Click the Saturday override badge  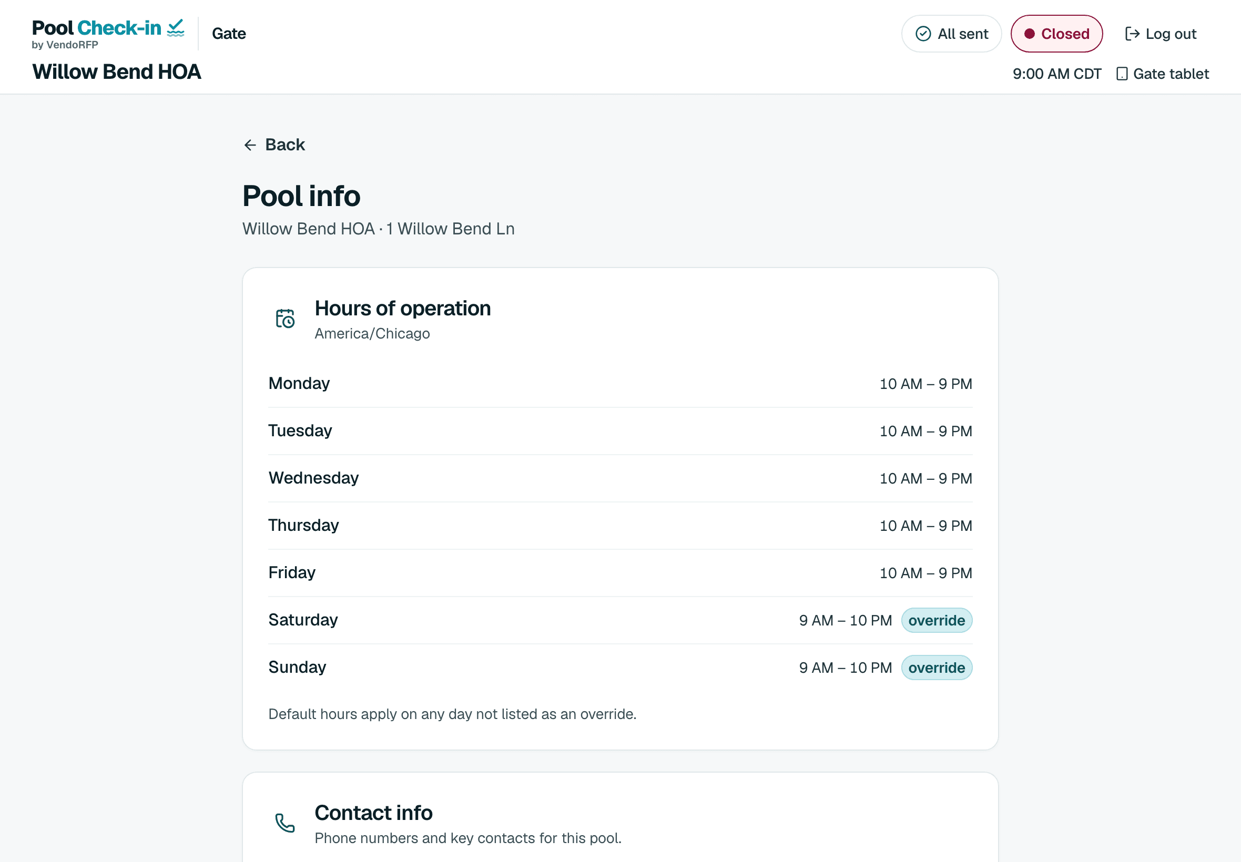(937, 621)
